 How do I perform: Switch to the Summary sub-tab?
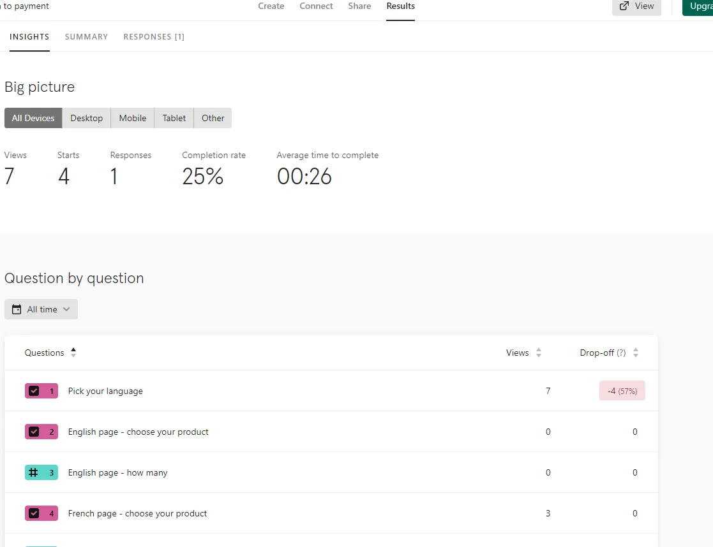[x=86, y=37]
